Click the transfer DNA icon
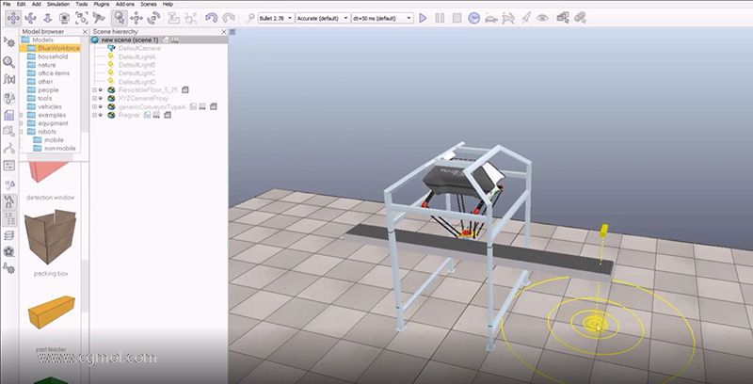 coord(191,18)
